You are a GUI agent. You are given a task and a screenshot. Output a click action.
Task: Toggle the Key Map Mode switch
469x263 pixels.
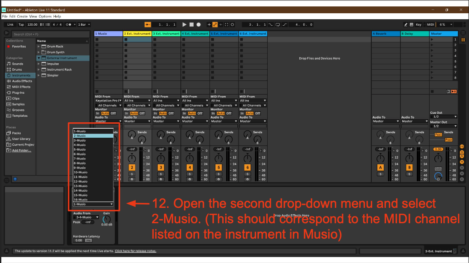click(418, 24)
